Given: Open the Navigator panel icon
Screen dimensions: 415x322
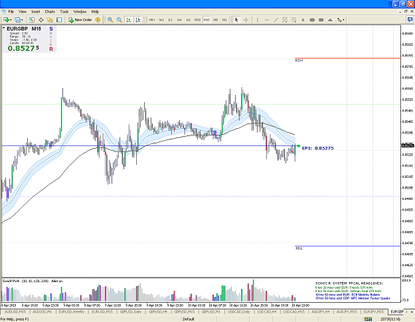Looking at the screenshot, I should [50, 20].
